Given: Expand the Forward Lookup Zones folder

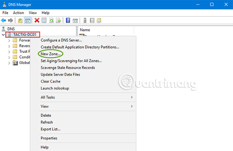Looking at the screenshot, I should click(x=9, y=40).
